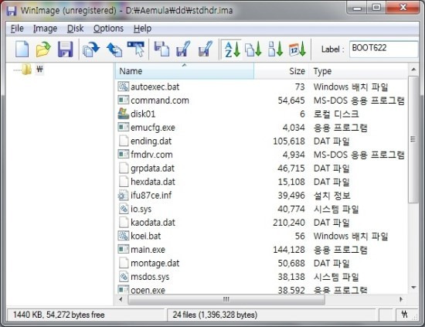Click the vertical scrollbar thumb
The width and height of the screenshot is (425, 327).
413,139
